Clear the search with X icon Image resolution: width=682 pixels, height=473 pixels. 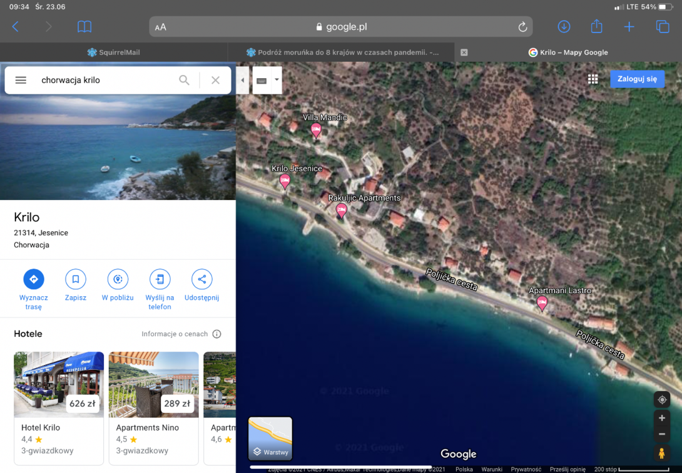(215, 80)
